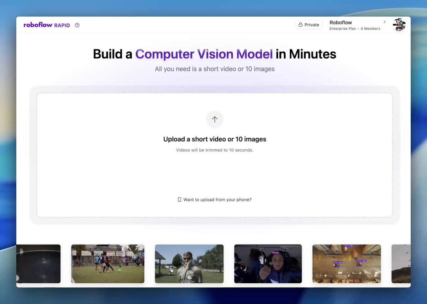
Task: Expand the Roboflow workspace chevron
Action: (x=384, y=22)
